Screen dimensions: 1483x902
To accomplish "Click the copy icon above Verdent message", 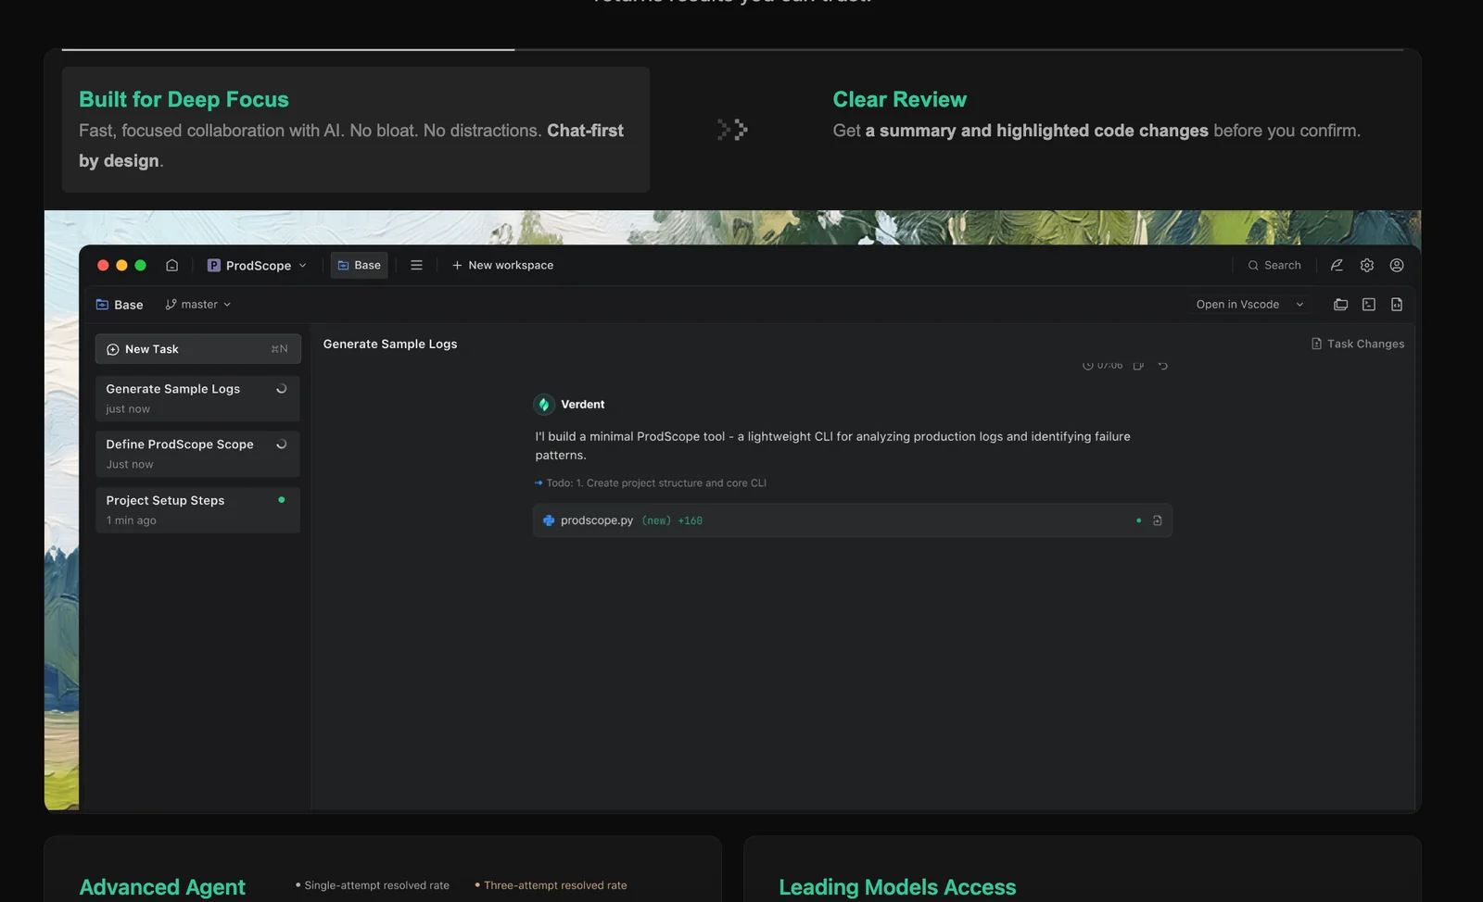I will (1138, 366).
